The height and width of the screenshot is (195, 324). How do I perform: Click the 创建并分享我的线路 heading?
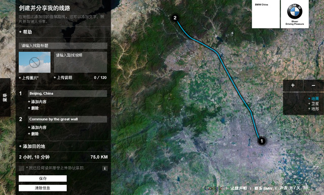tap(45, 8)
